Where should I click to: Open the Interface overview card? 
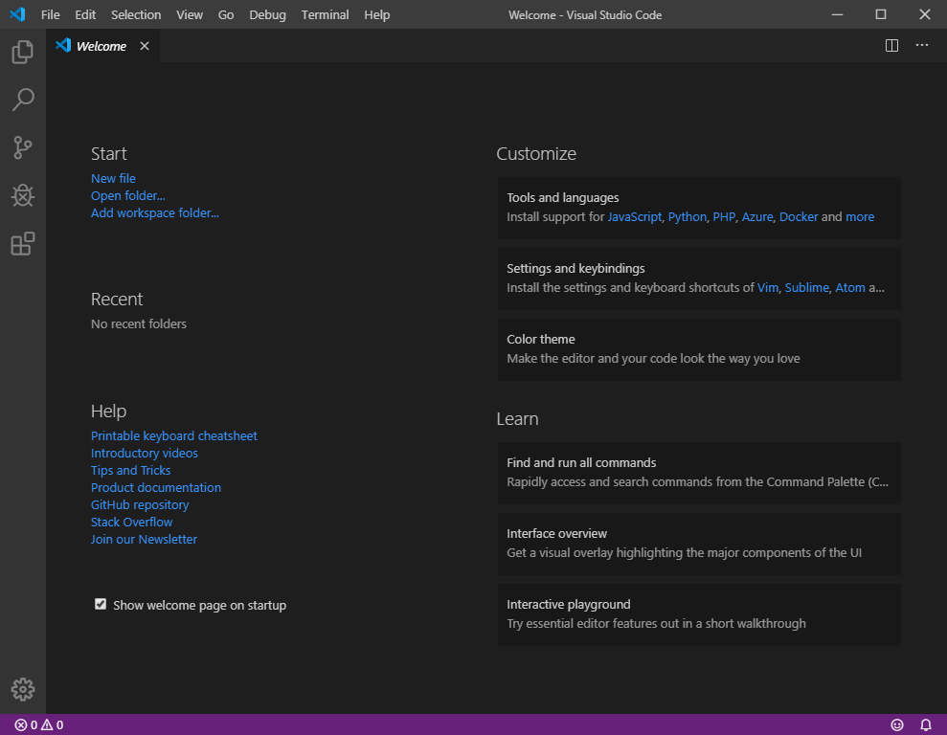[x=699, y=544]
